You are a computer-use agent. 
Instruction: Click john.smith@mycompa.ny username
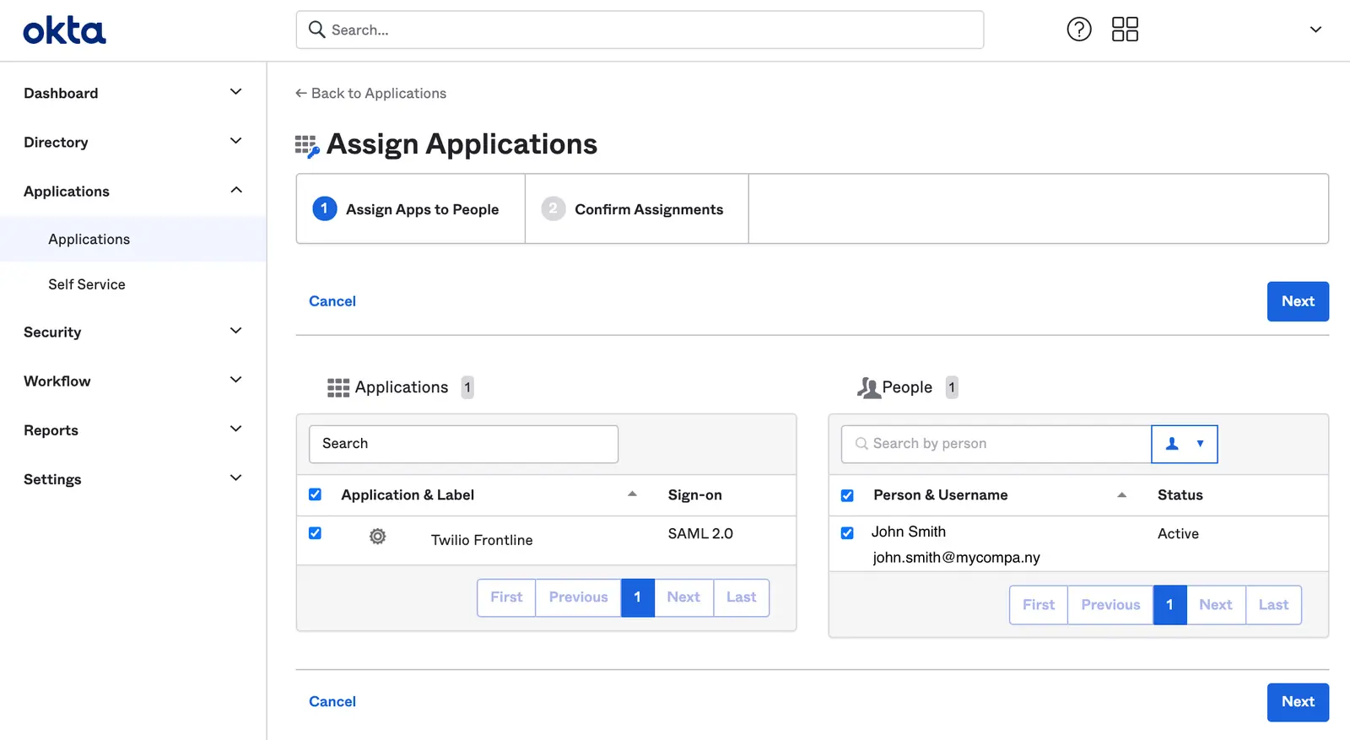pos(956,558)
